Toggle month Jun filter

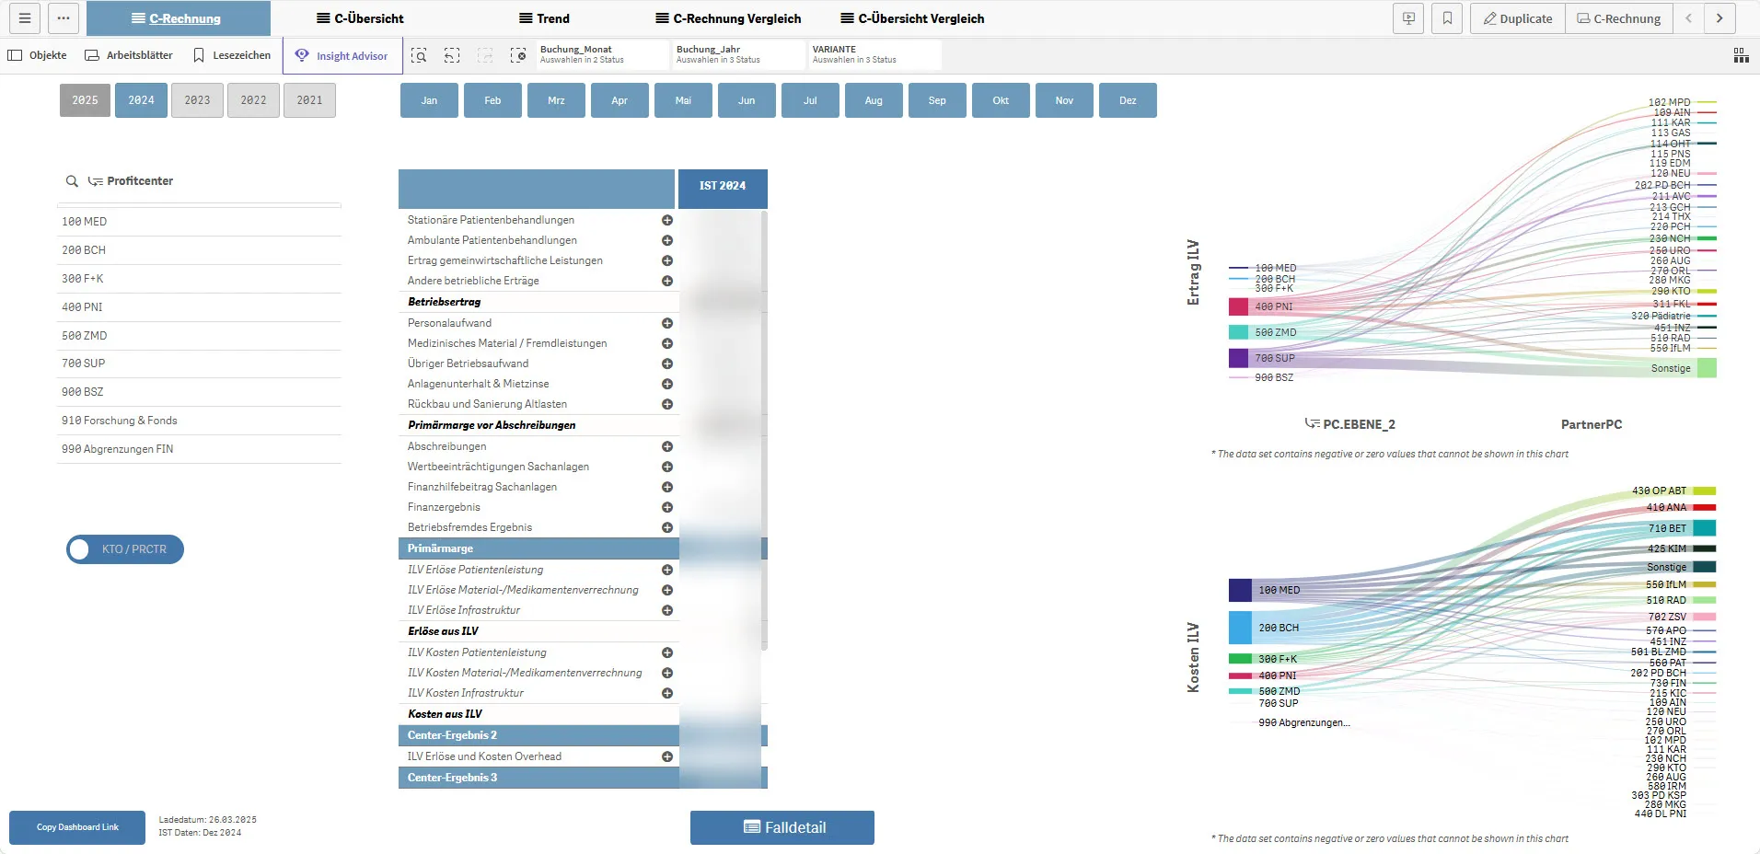pyautogui.click(x=747, y=100)
